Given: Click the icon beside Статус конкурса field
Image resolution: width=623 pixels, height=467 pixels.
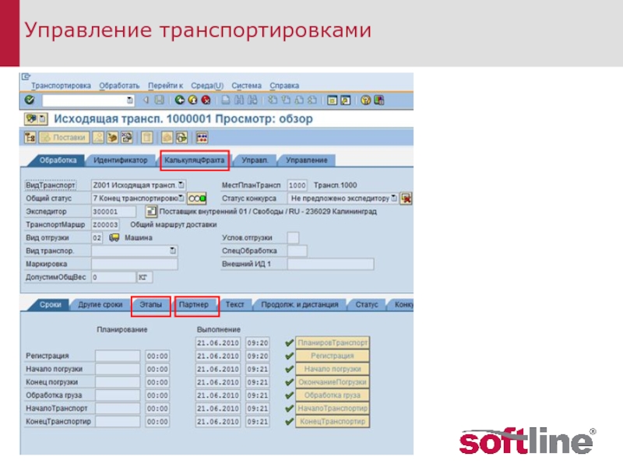Looking at the screenshot, I should click(406, 198).
